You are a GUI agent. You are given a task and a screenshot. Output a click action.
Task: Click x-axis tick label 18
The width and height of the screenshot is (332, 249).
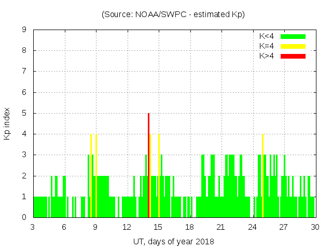point(189,227)
